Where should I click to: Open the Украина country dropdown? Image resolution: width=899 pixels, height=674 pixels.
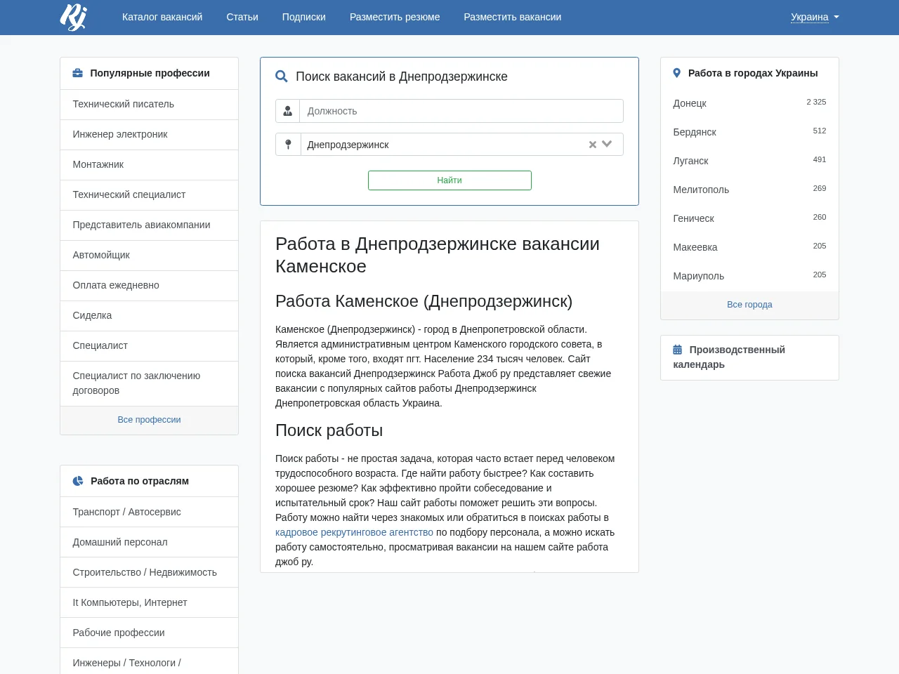tap(815, 17)
